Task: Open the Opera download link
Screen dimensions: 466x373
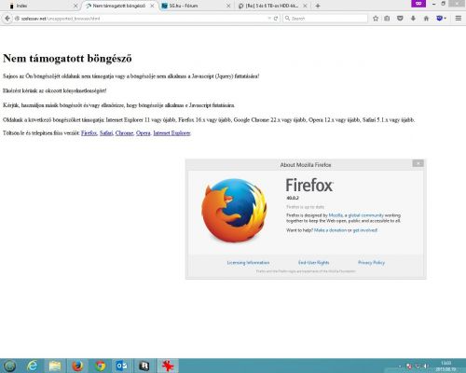Action: 144,133
